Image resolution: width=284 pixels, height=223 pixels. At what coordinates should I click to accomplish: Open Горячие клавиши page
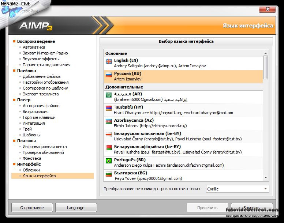click(x=39, y=117)
